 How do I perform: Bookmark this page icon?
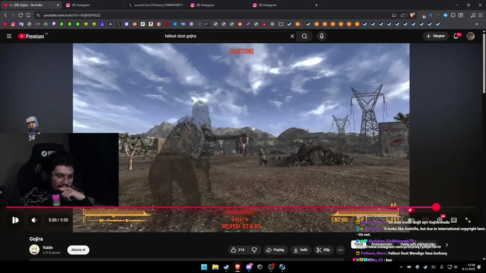[28, 15]
